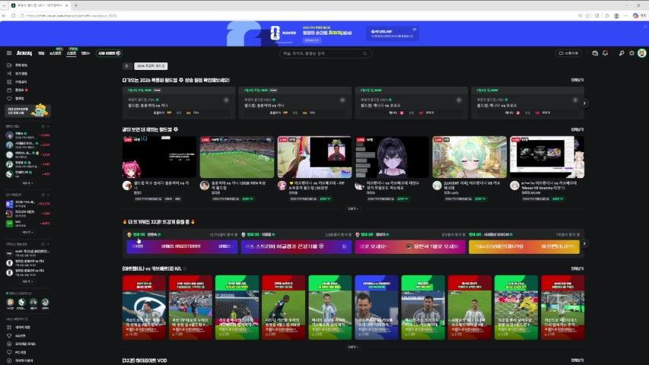649x365 pixels.
Task: Expand more streams below World Cup live row
Action: [353, 209]
